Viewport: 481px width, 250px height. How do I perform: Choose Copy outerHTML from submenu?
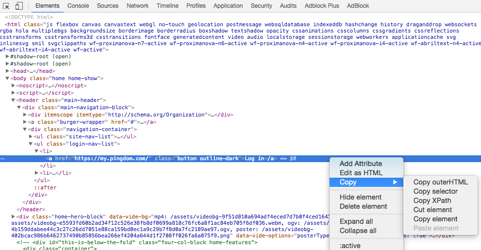440,182
